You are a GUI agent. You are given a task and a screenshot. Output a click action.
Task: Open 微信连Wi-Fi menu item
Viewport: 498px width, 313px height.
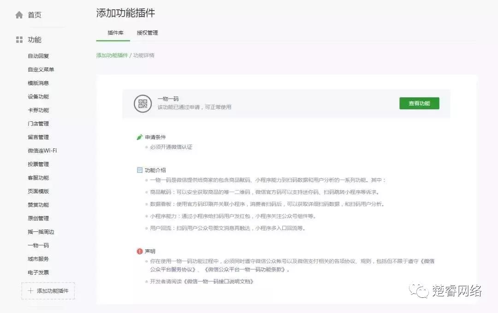42,150
